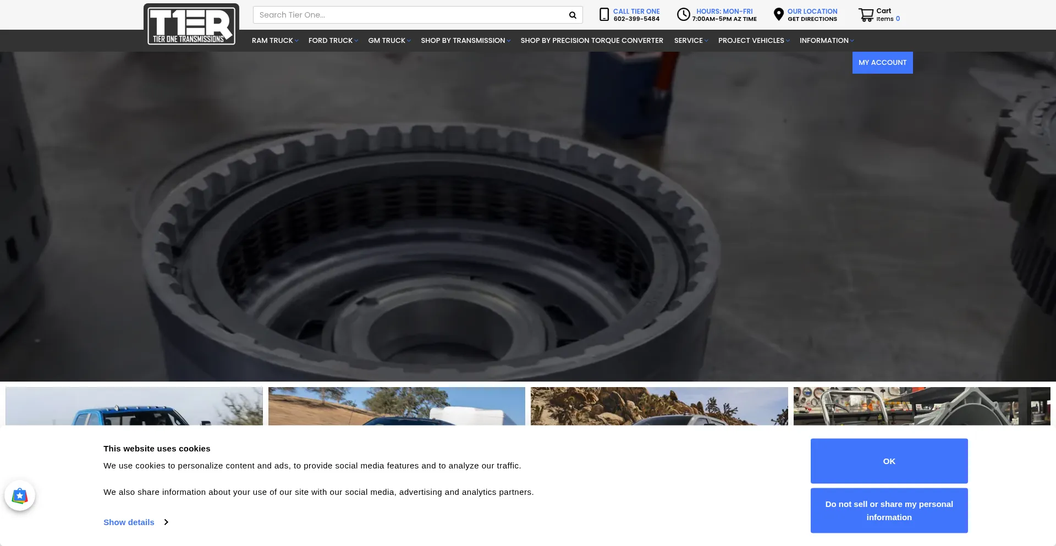Open the Ford Truck dropdown menu
The height and width of the screenshot is (546, 1056).
333,41
